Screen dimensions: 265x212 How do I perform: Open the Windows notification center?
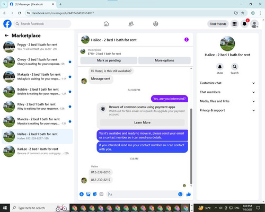[x=258, y=208]
